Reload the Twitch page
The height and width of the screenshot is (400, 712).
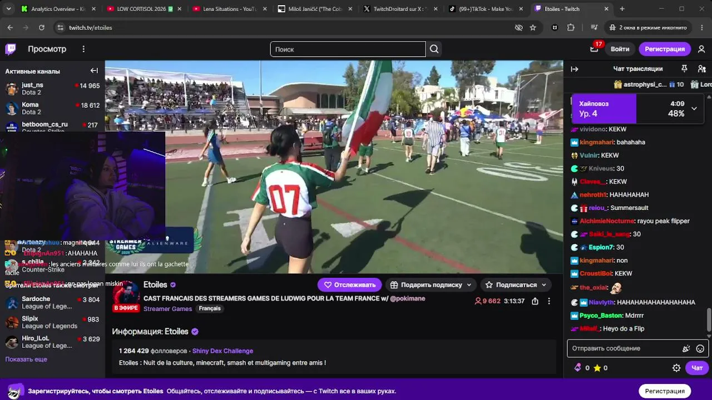coord(42,27)
